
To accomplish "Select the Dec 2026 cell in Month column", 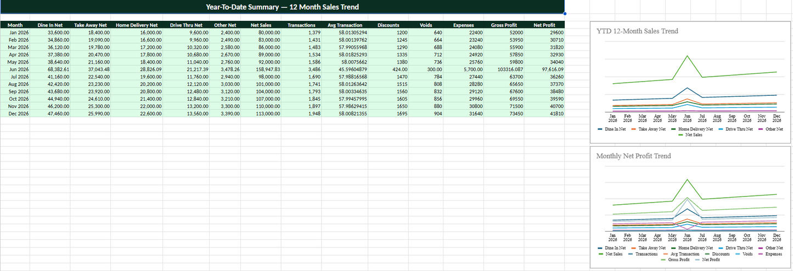I will 15,113.
